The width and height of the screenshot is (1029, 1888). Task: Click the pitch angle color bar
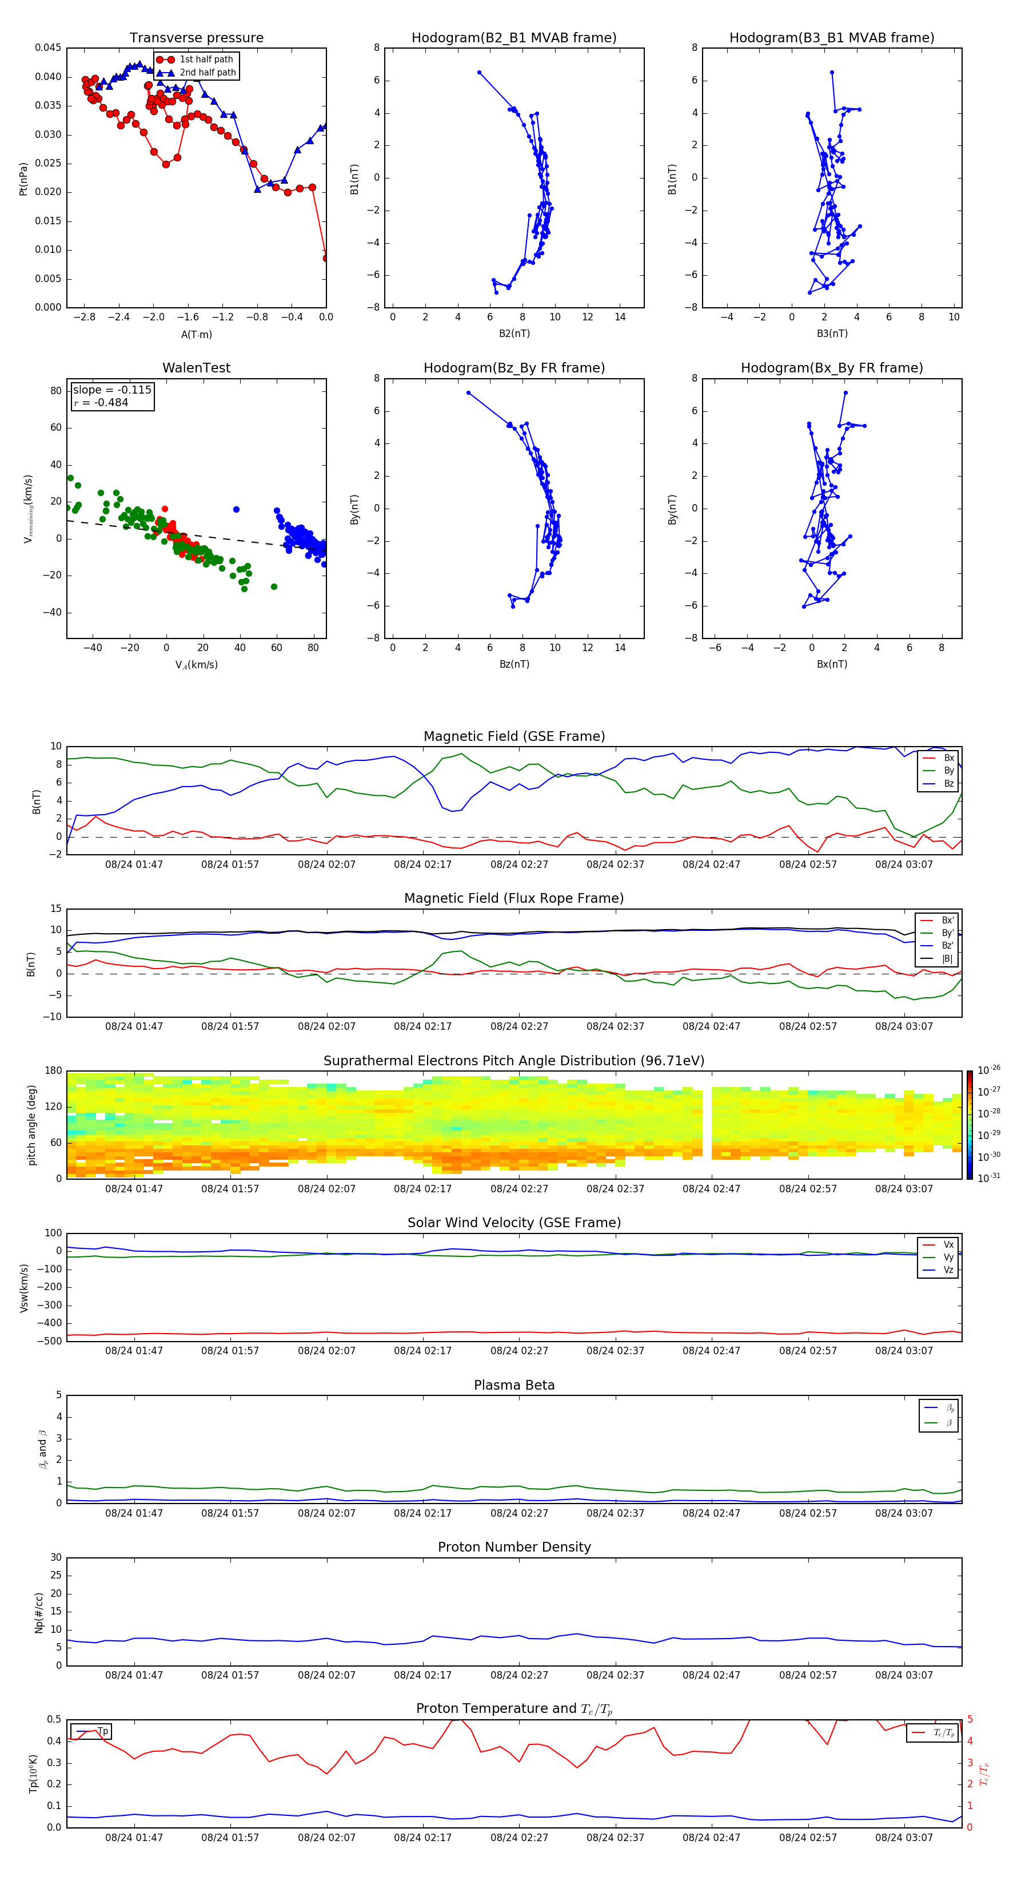pyautogui.click(x=969, y=1125)
